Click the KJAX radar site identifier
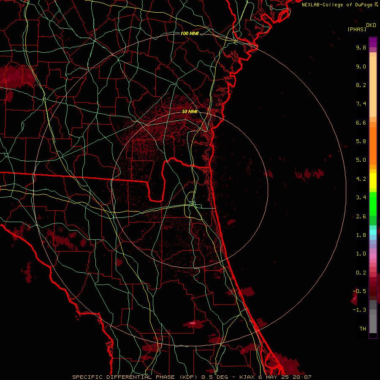 (247, 377)
